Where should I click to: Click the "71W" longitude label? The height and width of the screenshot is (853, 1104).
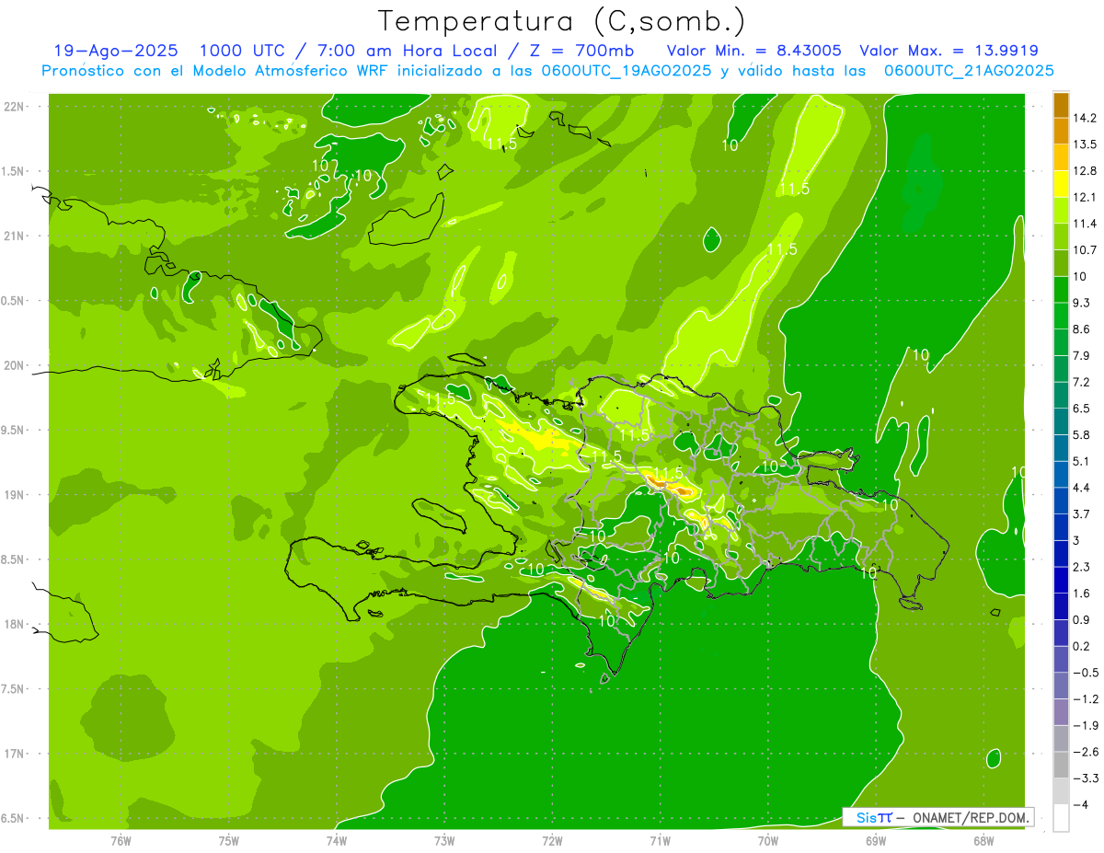point(660,840)
